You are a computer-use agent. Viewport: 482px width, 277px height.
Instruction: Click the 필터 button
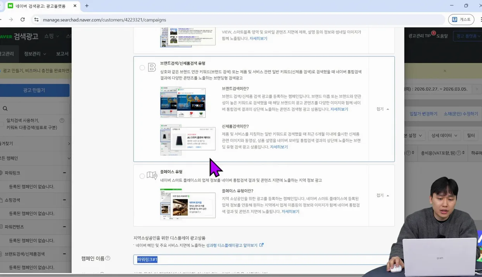pos(471,136)
